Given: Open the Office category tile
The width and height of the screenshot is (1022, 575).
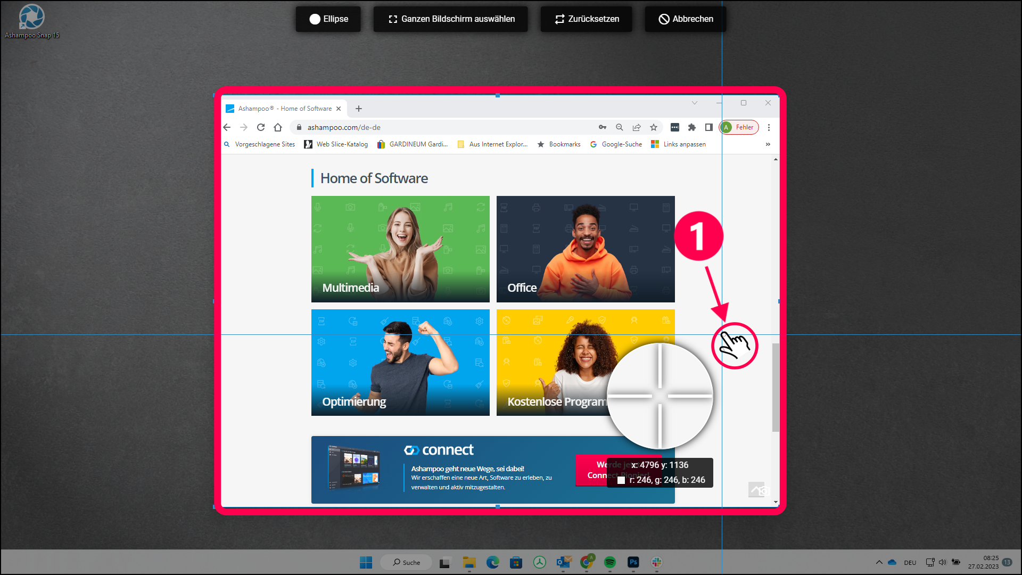Looking at the screenshot, I should coord(586,249).
